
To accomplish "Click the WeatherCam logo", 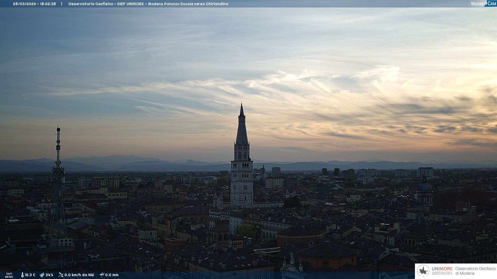I will pos(483,4).
